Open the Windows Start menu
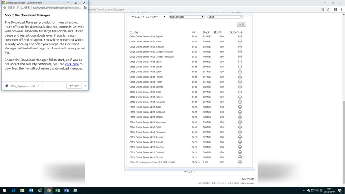Screen dimensions: 345x194 tap(4, 190)
